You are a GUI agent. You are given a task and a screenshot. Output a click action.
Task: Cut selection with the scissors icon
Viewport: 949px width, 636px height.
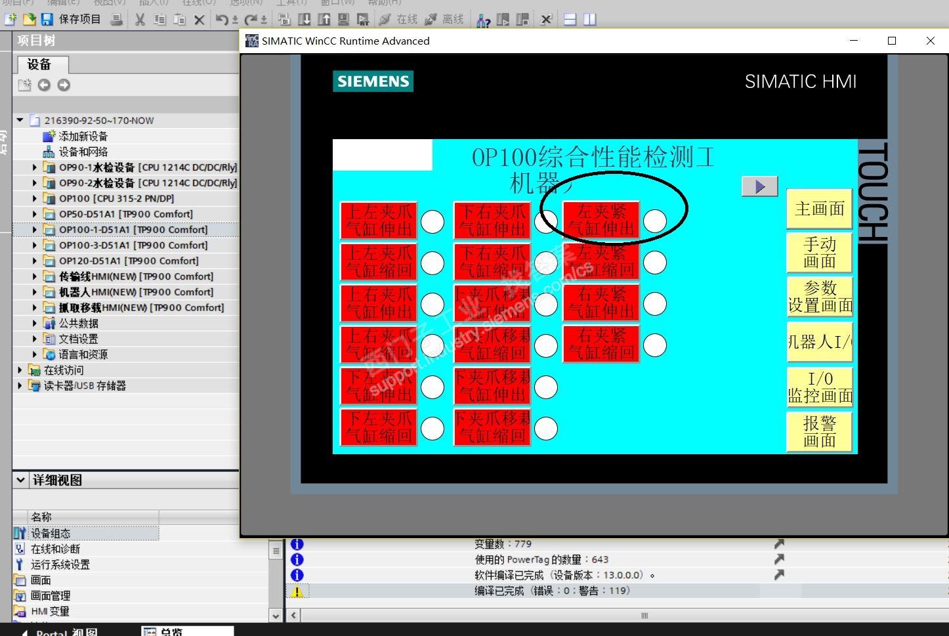140,20
